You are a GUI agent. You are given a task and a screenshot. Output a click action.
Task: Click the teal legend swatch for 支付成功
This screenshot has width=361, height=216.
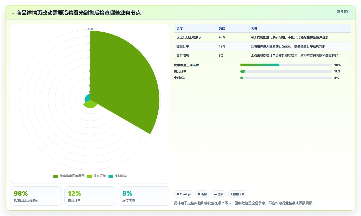coord(111,176)
